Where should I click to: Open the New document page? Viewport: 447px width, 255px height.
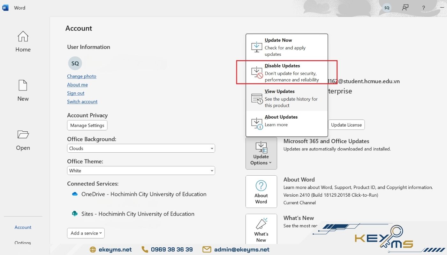coord(23,91)
